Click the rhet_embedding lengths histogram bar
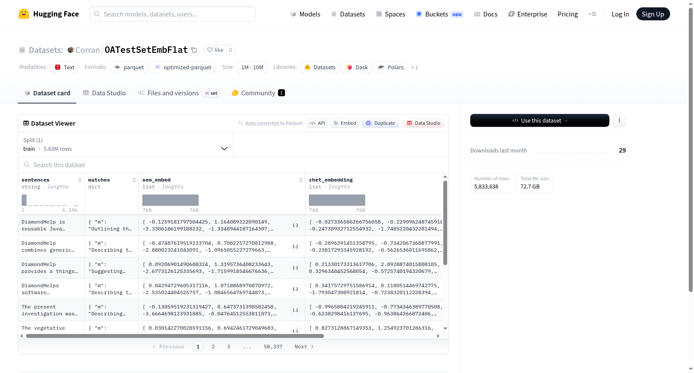The height and width of the screenshot is (373, 694). [337, 200]
